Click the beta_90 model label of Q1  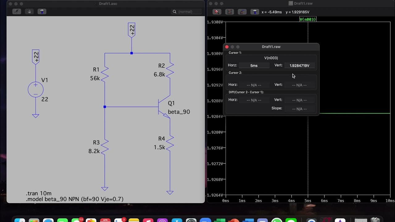coord(179,112)
